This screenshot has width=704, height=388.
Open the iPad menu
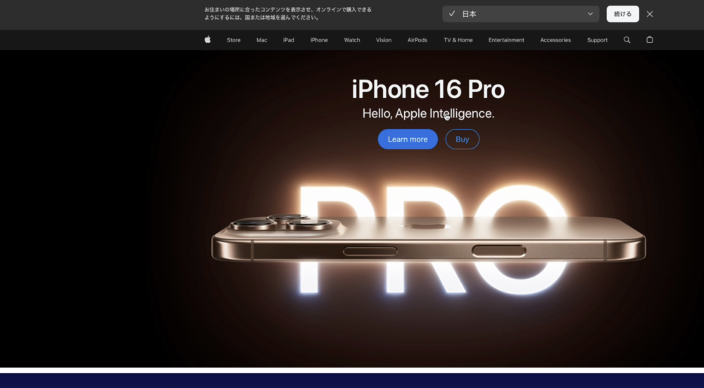[x=289, y=40]
